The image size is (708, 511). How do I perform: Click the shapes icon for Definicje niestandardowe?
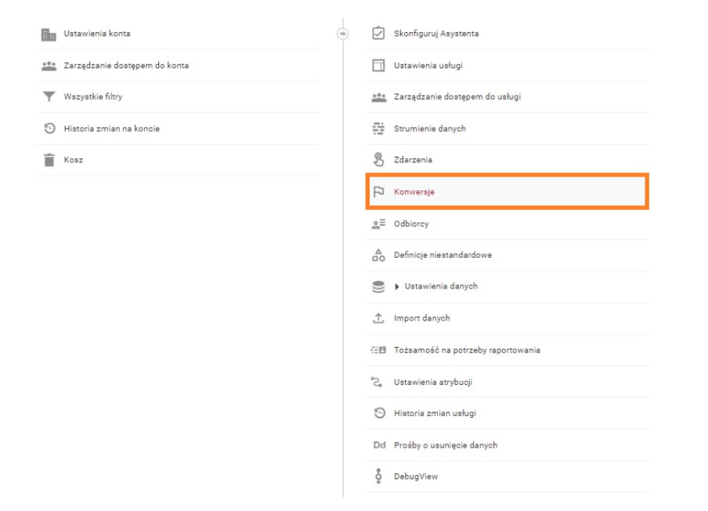378,255
